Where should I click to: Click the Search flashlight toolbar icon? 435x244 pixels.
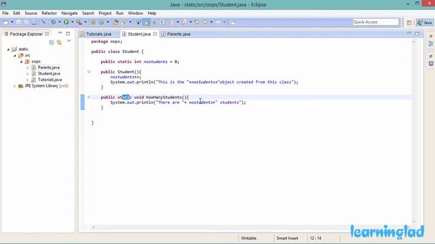click(x=124, y=22)
